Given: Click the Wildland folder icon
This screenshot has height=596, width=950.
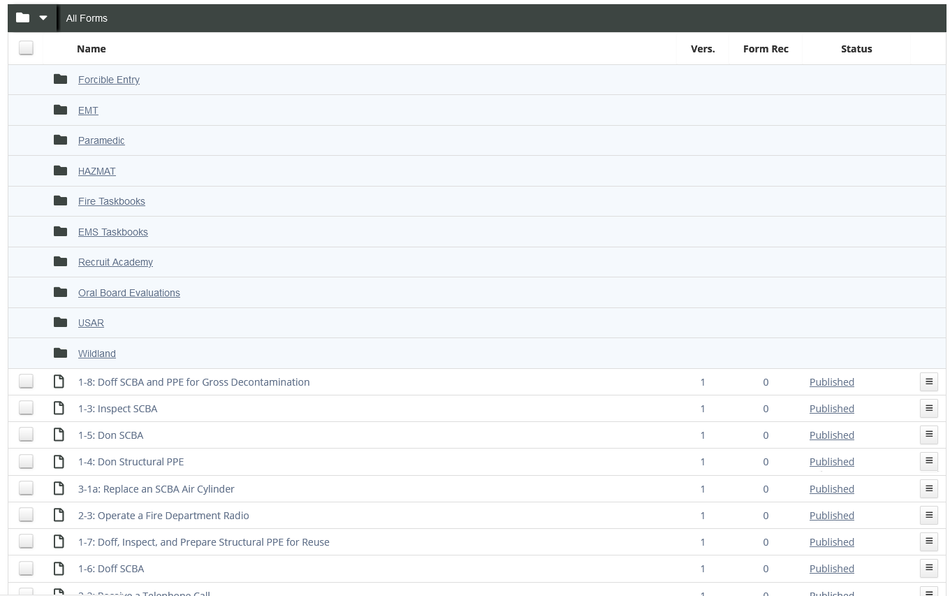Looking at the screenshot, I should (x=61, y=353).
